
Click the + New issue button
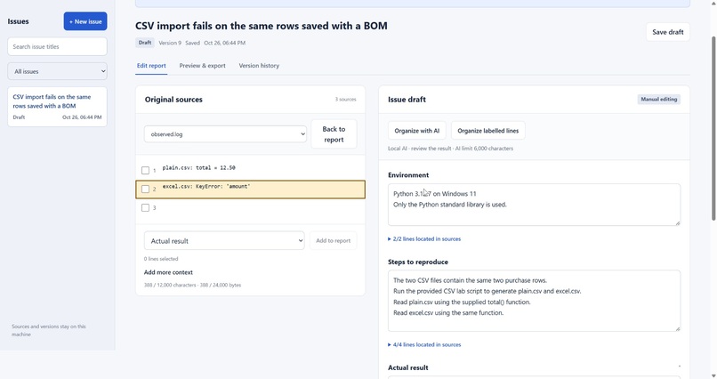(x=85, y=21)
